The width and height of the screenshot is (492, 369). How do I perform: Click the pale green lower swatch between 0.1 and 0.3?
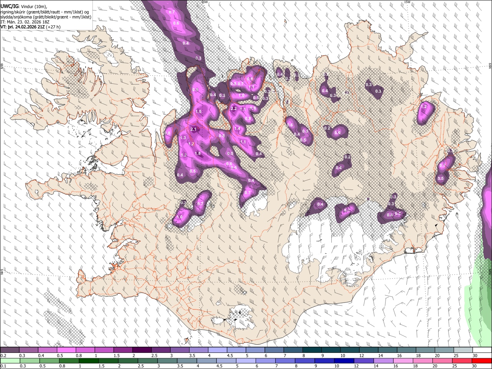tap(10, 361)
